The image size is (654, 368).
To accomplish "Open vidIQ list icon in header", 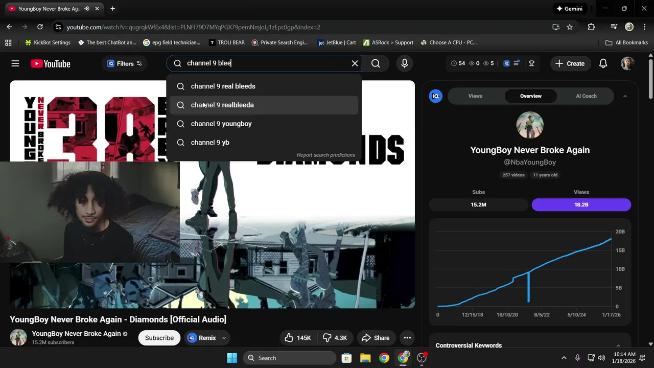I will 517,63.
